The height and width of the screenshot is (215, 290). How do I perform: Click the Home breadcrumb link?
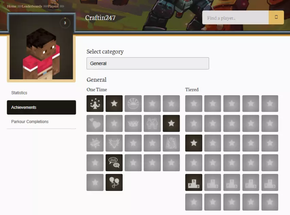point(12,6)
